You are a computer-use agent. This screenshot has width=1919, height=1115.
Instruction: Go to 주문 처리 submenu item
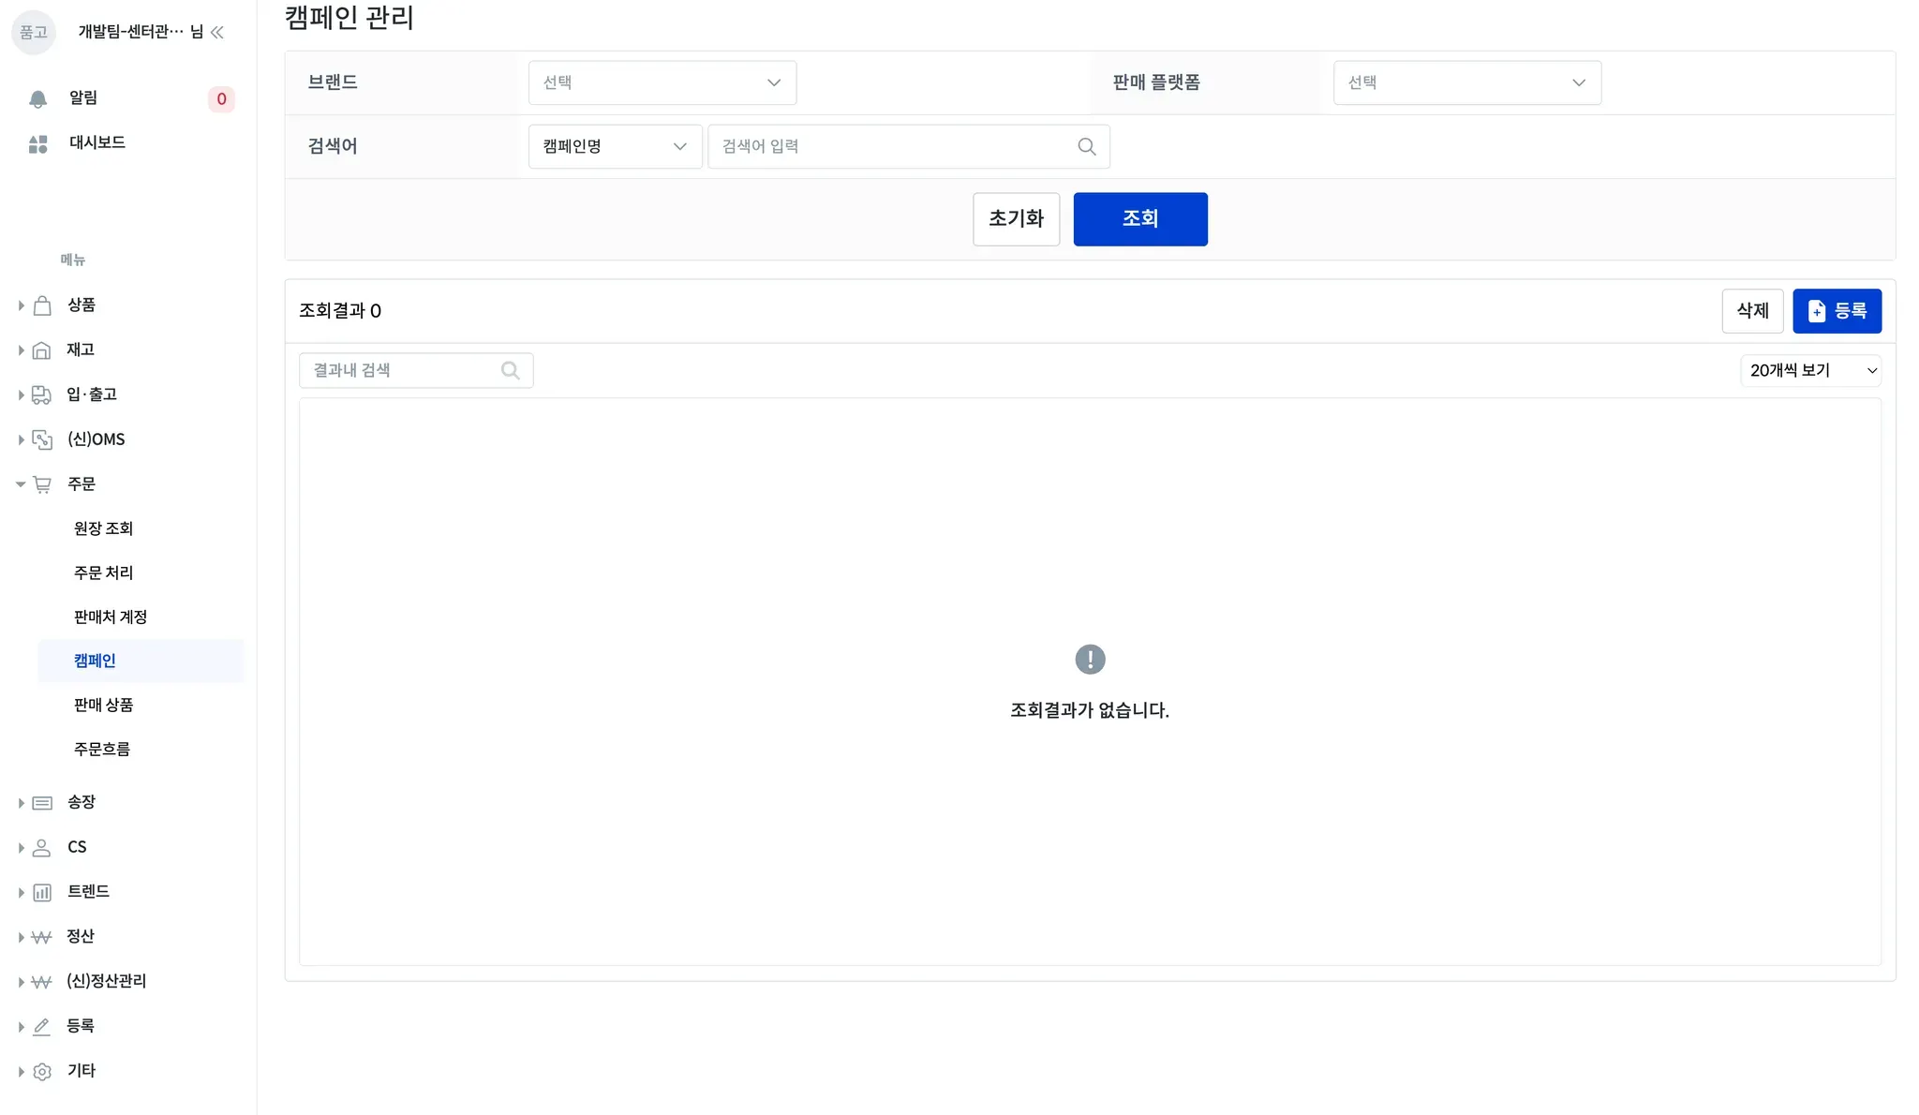tap(103, 572)
